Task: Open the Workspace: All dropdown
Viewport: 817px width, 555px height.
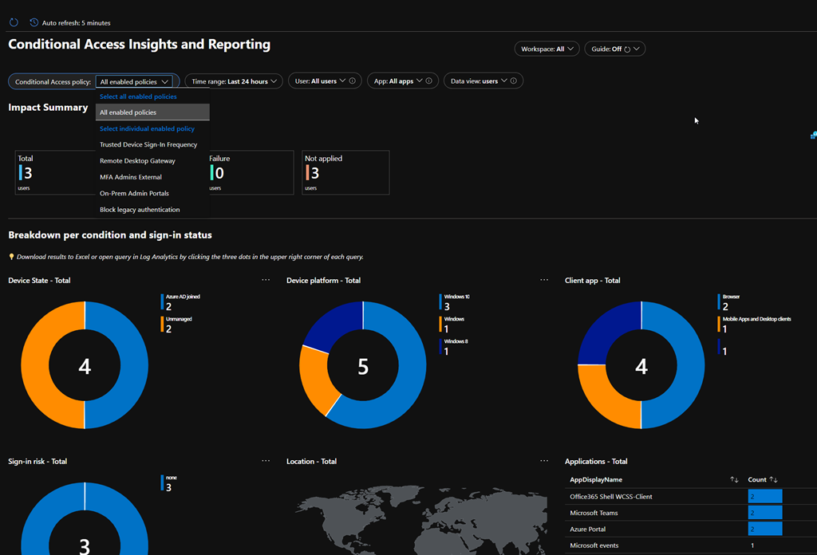Action: 547,49
